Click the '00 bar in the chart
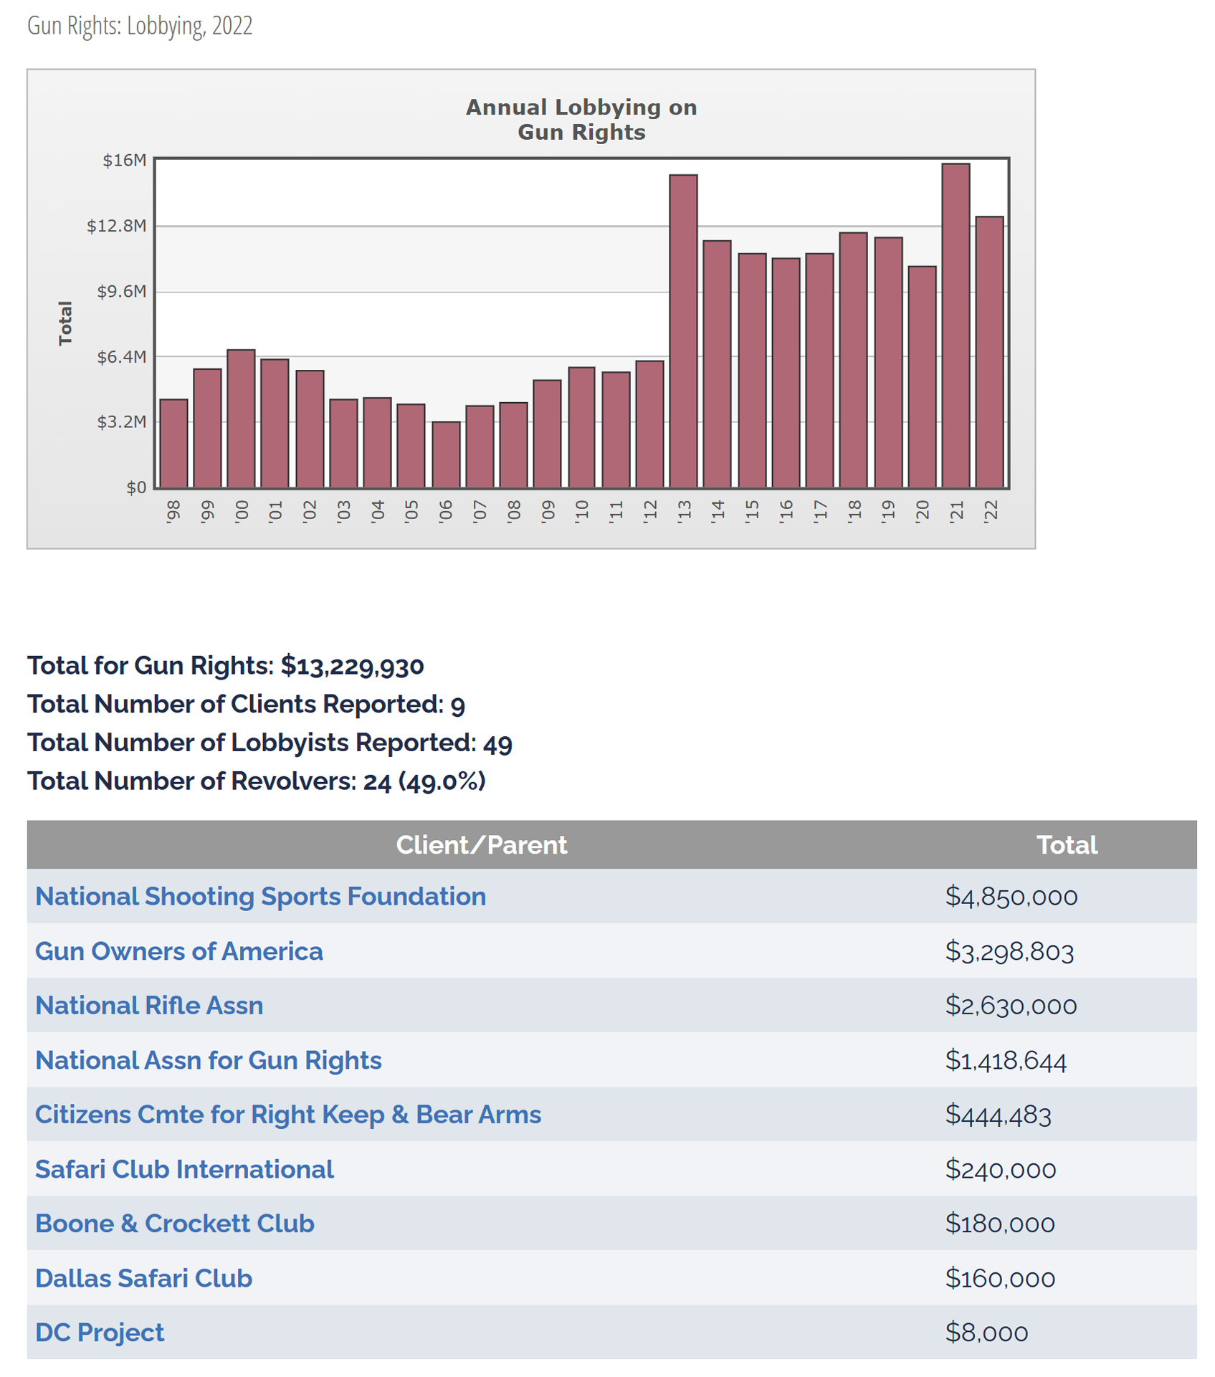The width and height of the screenshot is (1215, 1377). pyautogui.click(x=241, y=419)
